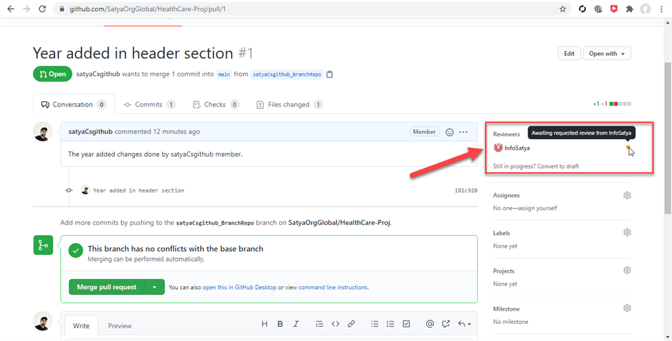Open commit hash 181c920

[466, 191]
